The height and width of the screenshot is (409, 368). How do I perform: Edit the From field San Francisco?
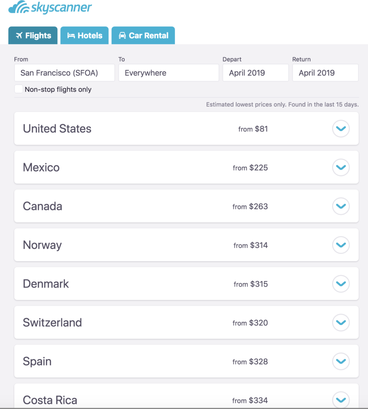(64, 73)
